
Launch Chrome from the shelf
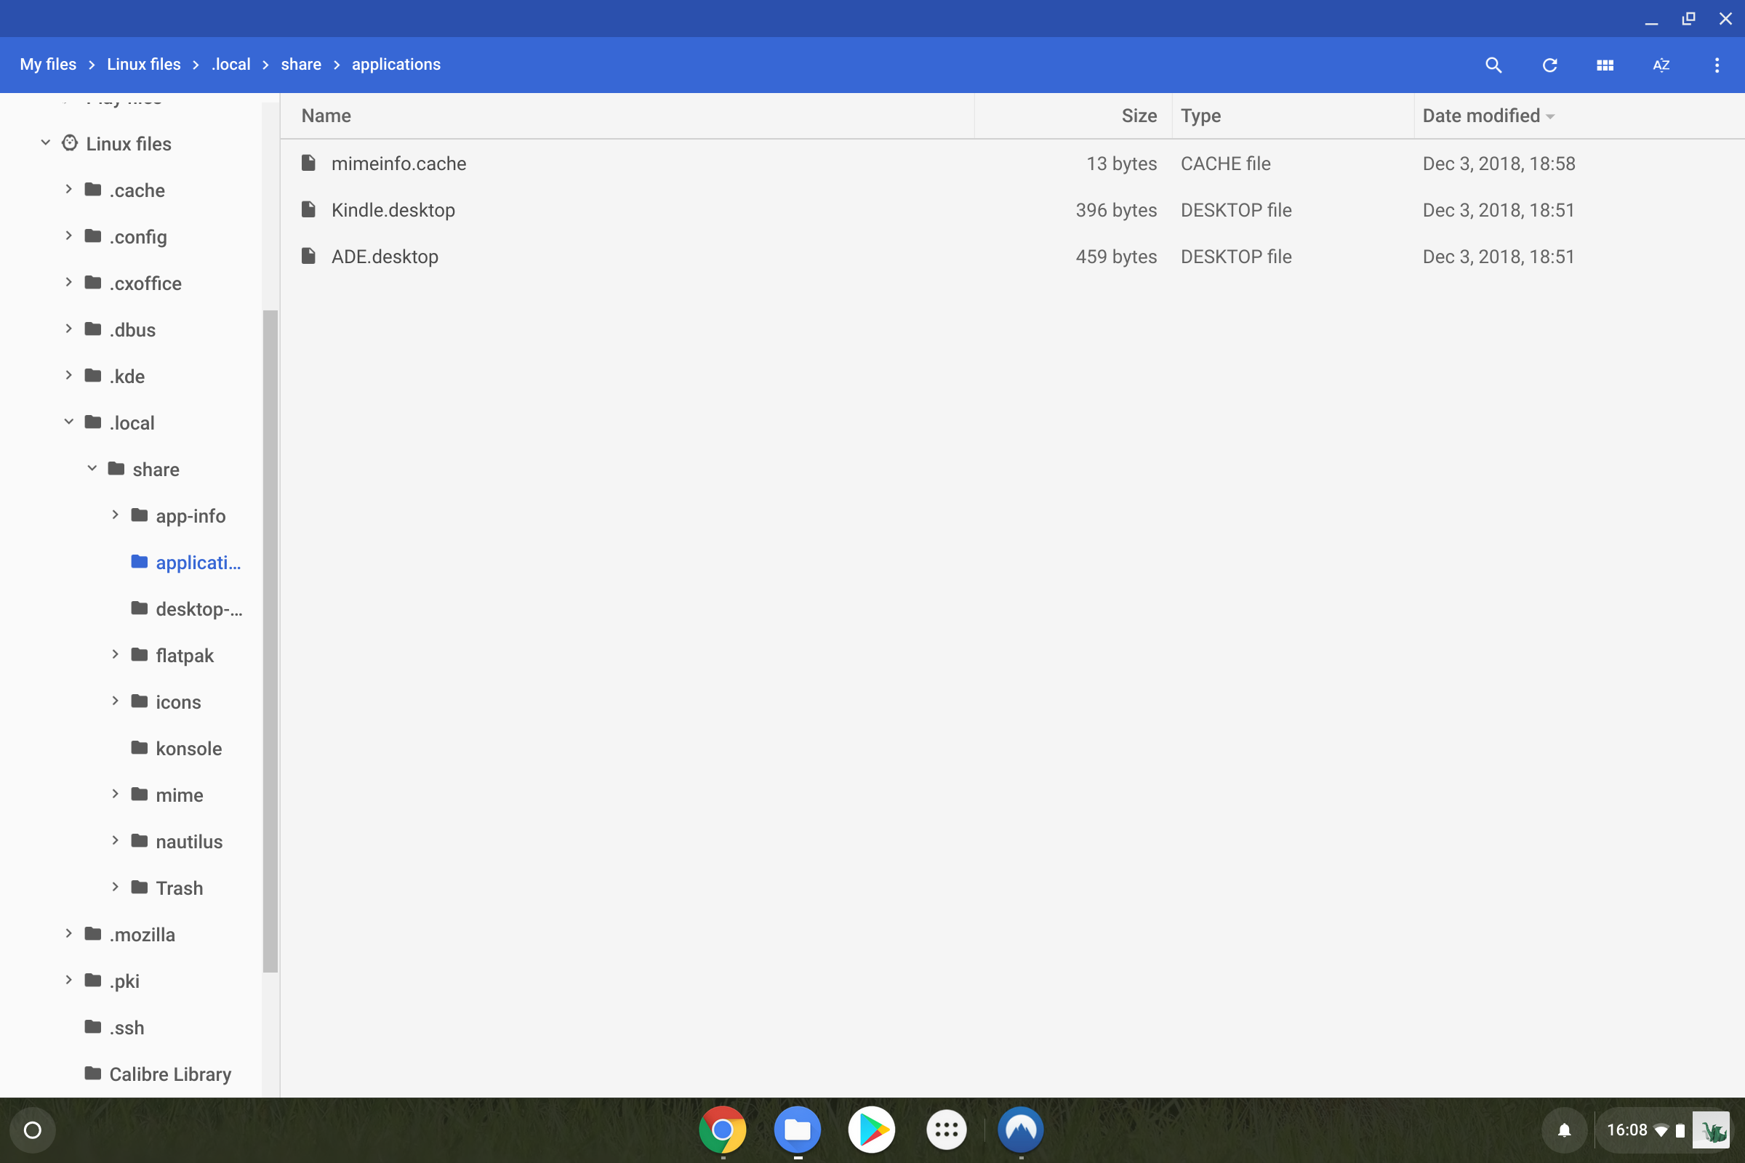point(723,1130)
